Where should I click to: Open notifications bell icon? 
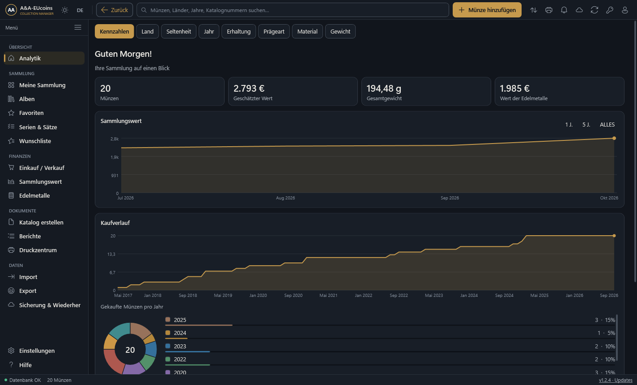point(564,10)
